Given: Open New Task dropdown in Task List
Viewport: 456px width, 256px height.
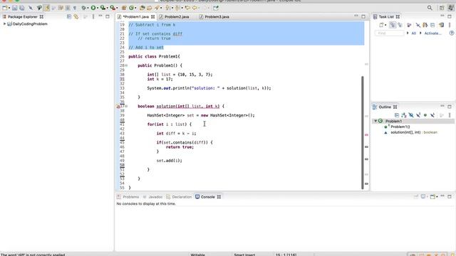Looking at the screenshot, I should tap(386, 26).
